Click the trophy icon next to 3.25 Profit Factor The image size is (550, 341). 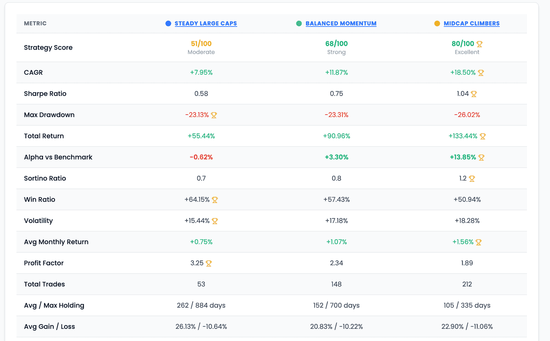209,263
